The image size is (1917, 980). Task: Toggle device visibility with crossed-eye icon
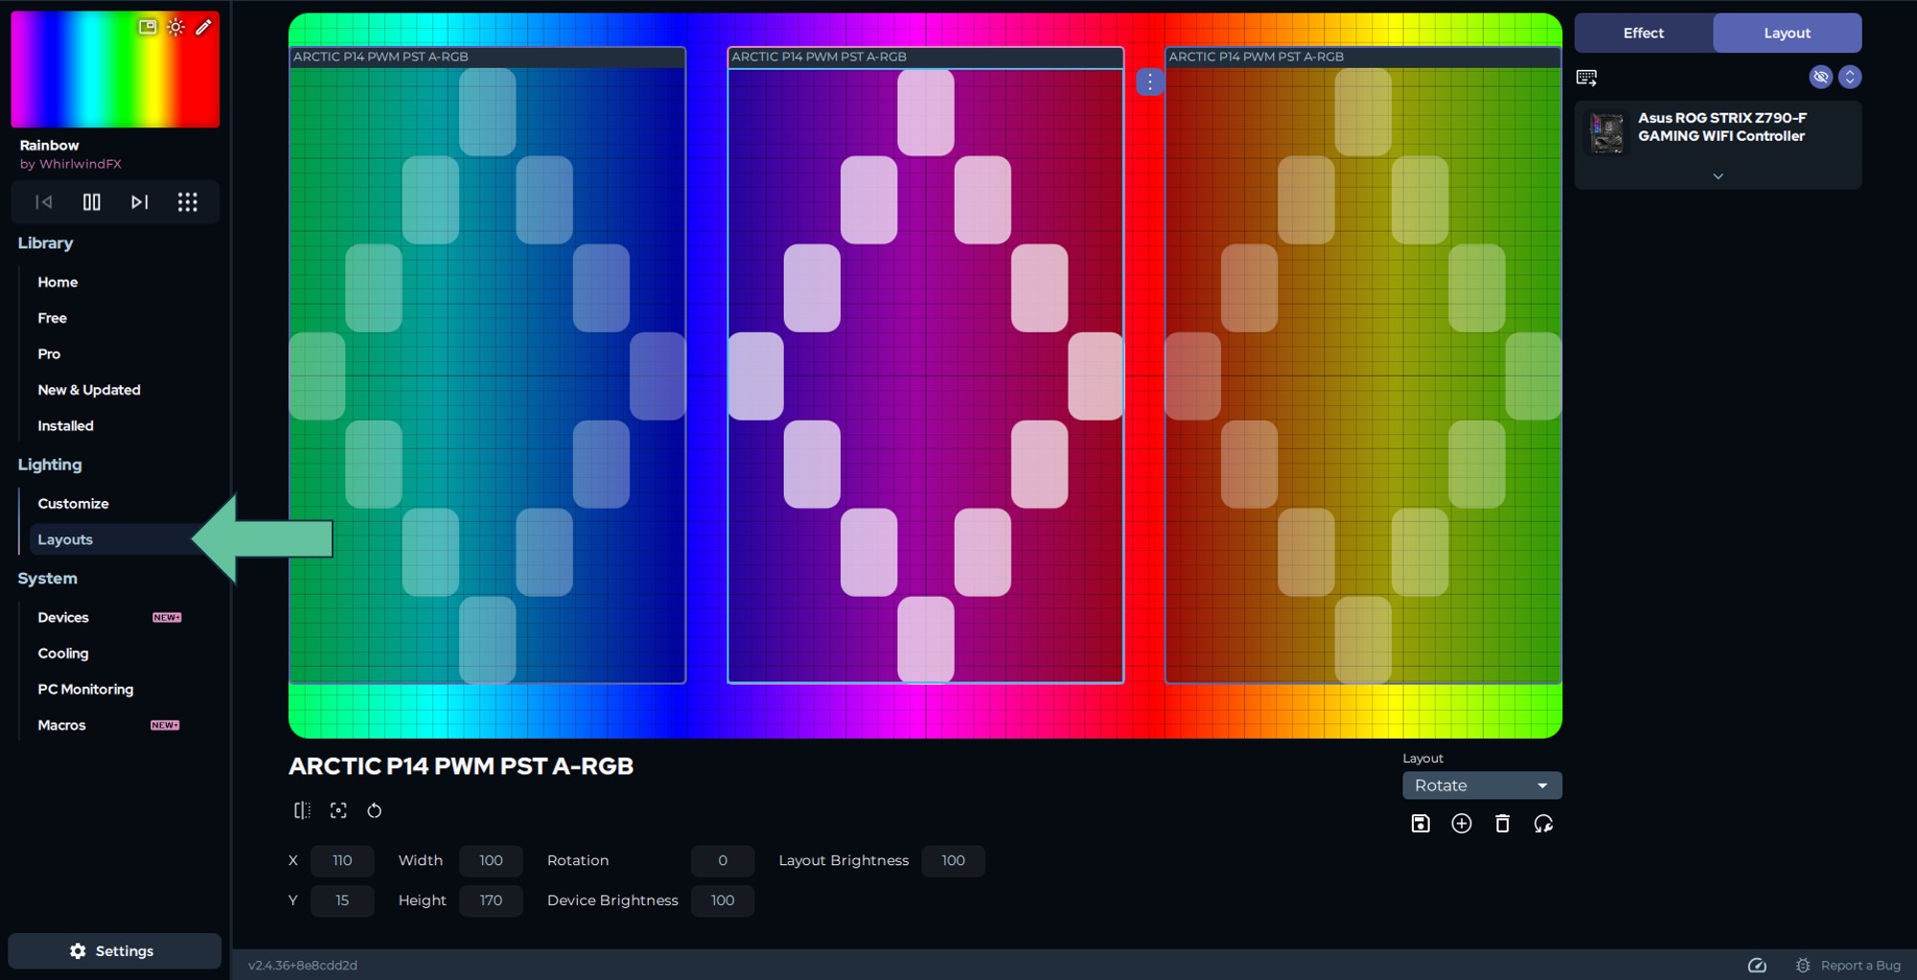tap(1820, 77)
